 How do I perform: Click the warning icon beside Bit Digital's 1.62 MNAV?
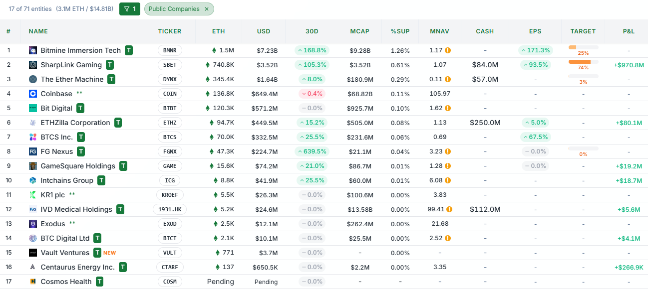[x=448, y=108]
